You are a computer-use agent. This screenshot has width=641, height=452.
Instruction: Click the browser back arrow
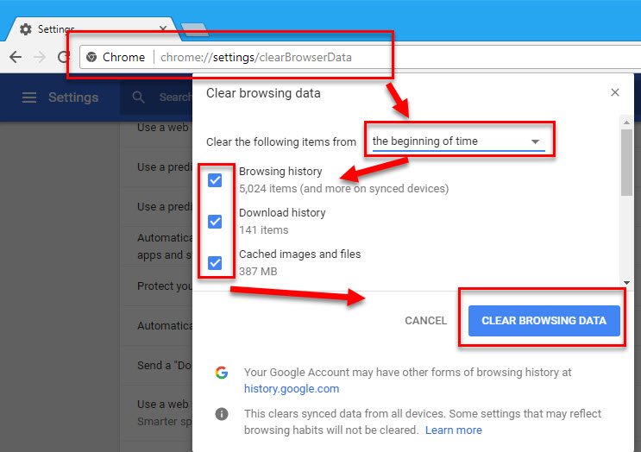point(15,57)
